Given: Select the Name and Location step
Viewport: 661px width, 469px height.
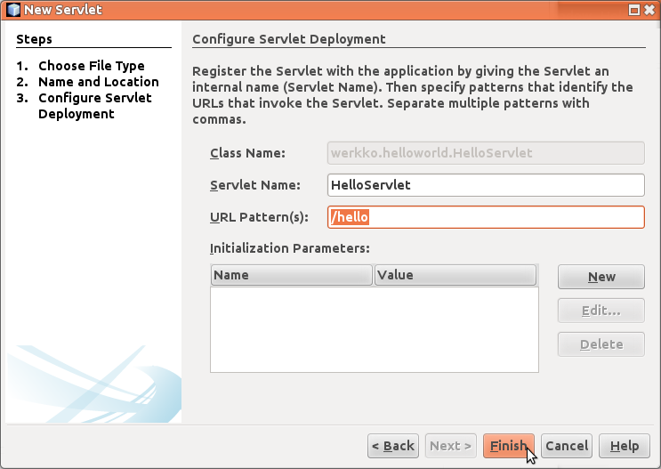Looking at the screenshot, I should (x=98, y=82).
